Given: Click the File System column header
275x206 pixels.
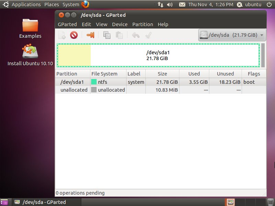Looking at the screenshot, I should [x=108, y=74].
